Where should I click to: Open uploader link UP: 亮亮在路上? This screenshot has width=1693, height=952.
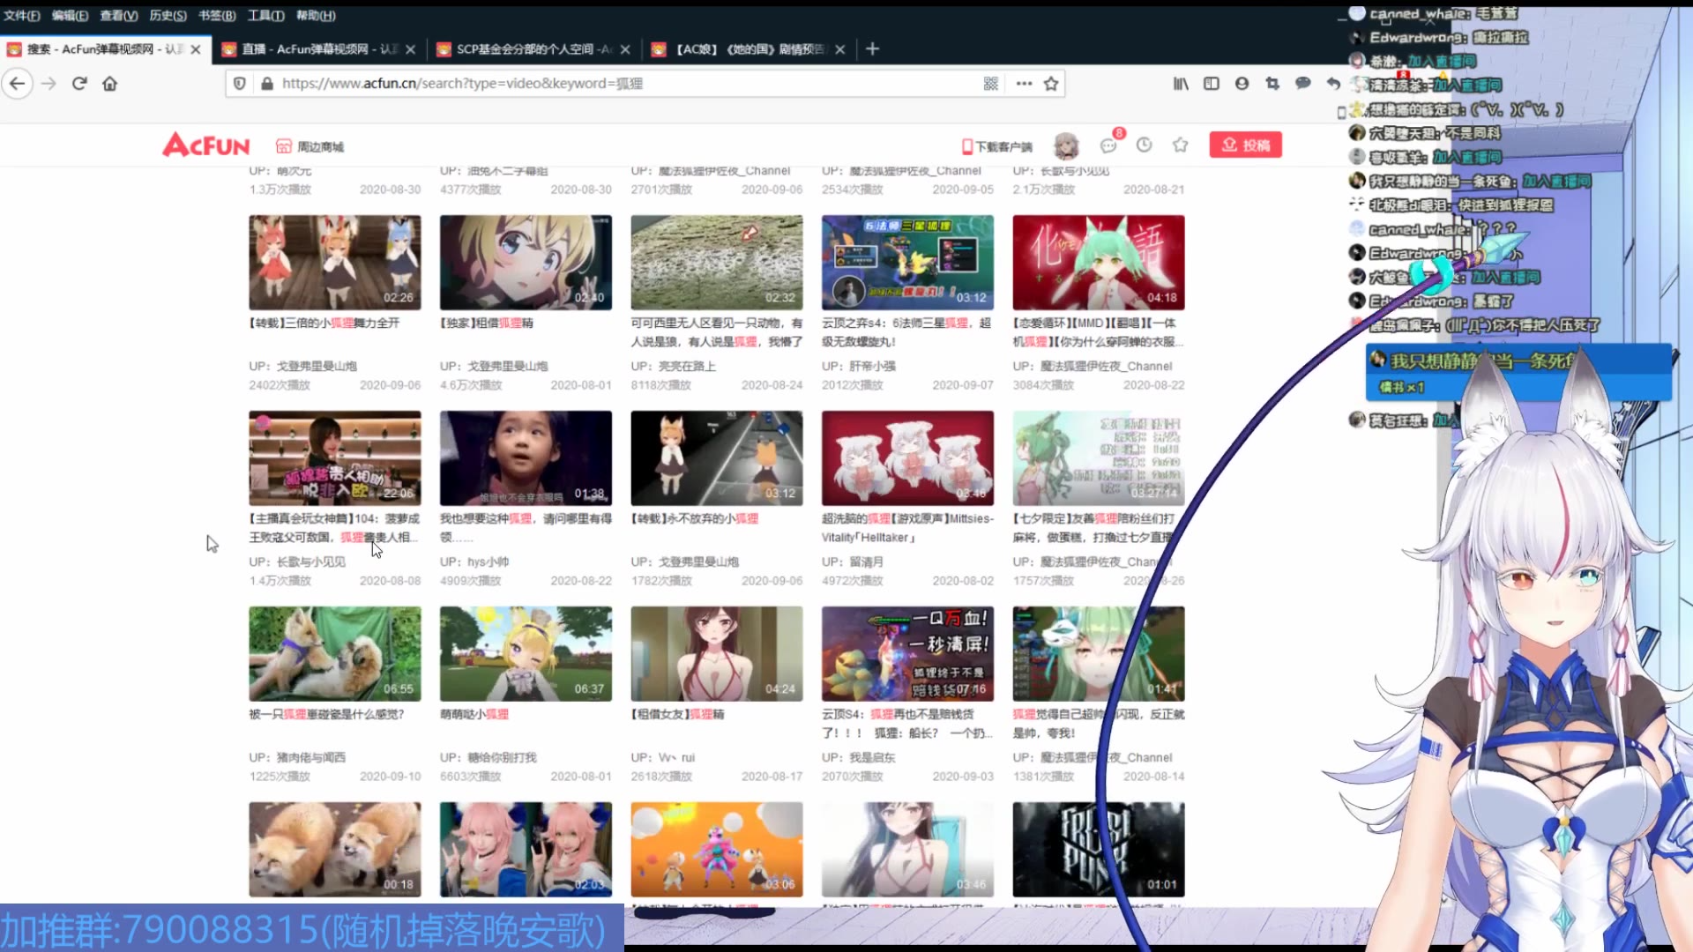click(x=674, y=367)
